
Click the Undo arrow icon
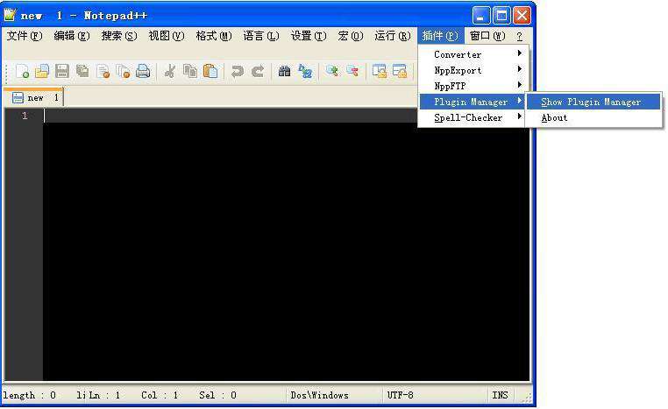coord(237,71)
